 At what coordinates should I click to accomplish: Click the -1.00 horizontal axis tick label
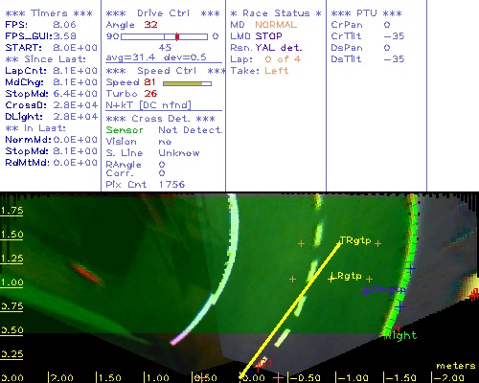pos(353,378)
